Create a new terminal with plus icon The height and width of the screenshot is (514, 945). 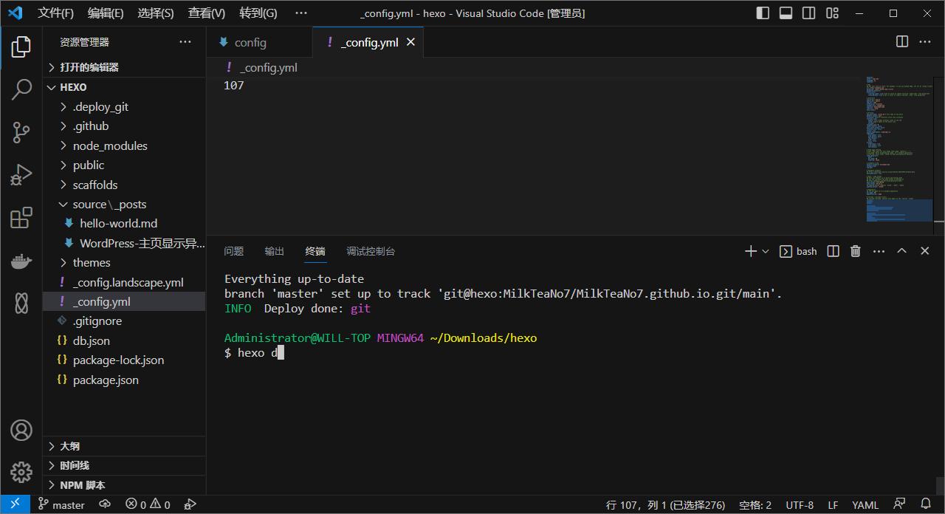[751, 251]
